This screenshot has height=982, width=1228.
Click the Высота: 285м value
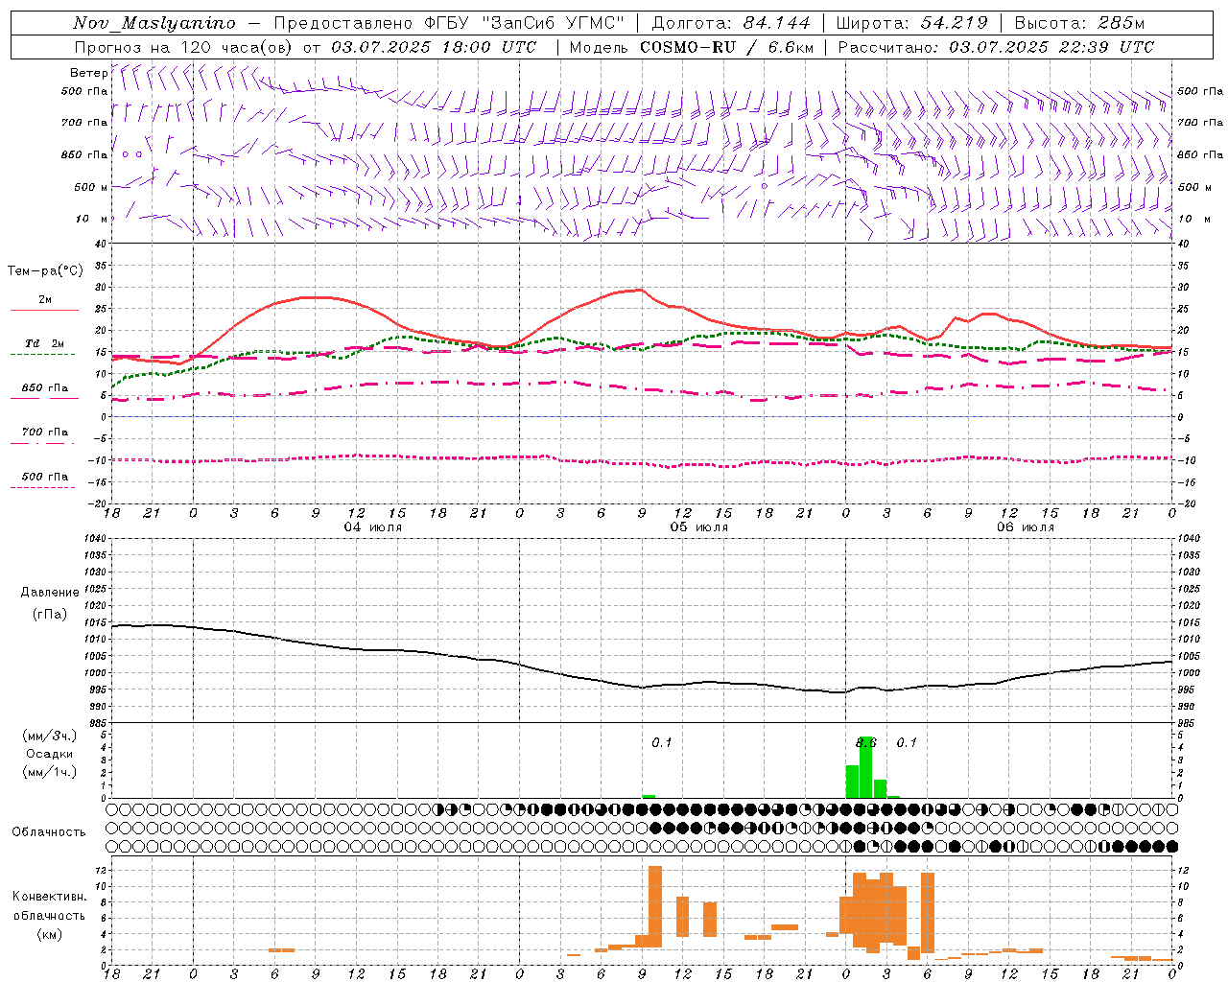point(1079,23)
